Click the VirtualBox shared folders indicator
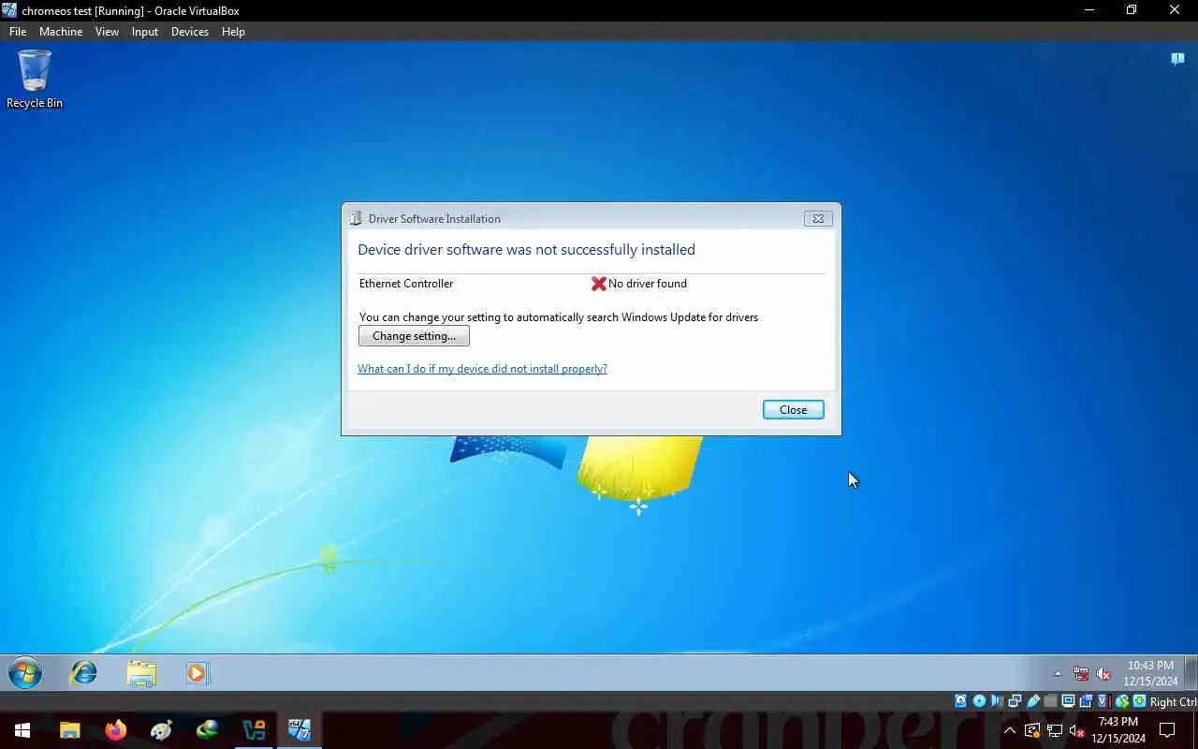 (x=1050, y=701)
